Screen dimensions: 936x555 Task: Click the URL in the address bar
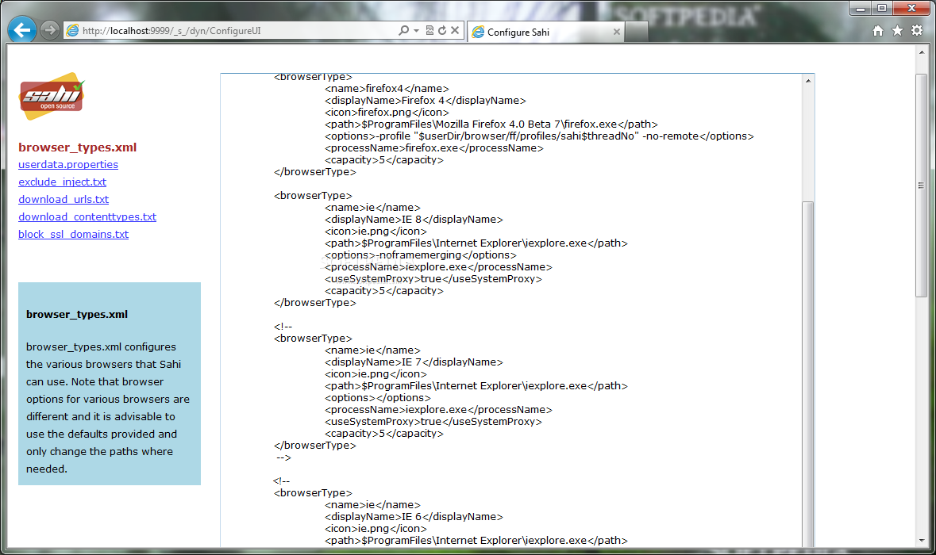[171, 30]
